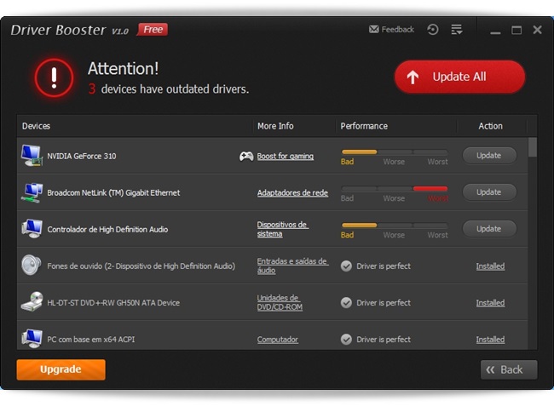Open the Entradas e saídas de áudio link

pyautogui.click(x=292, y=266)
